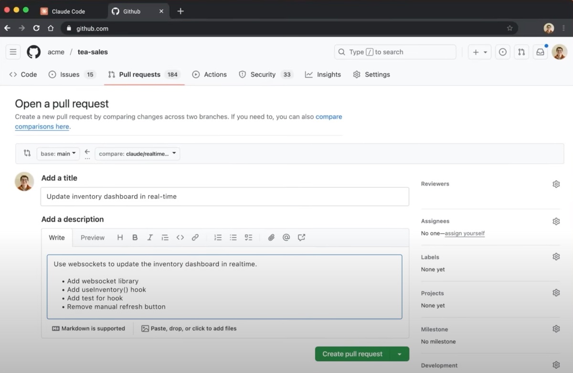Image resolution: width=573 pixels, height=373 pixels.
Task: Go to the Actions tab
Action: coord(210,74)
